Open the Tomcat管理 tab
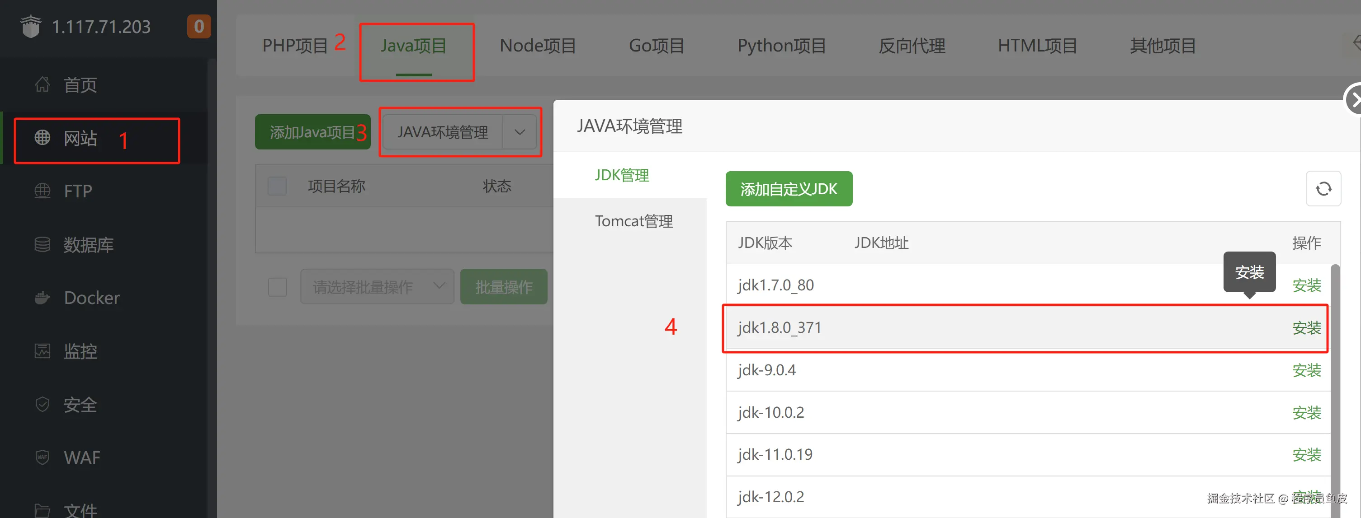 point(633,221)
